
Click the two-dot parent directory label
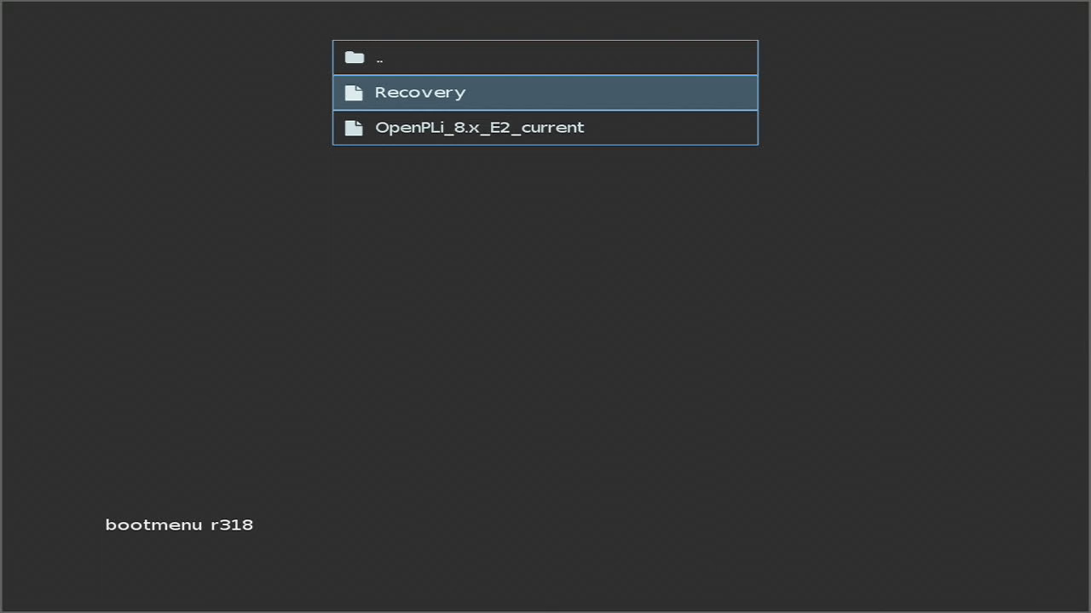pos(379,59)
